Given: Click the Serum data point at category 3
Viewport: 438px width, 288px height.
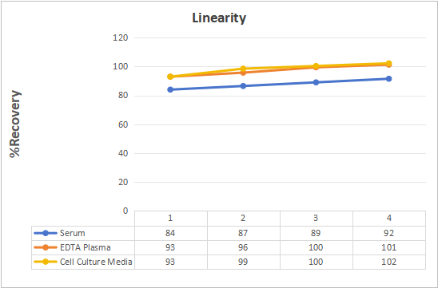Looking at the screenshot, I should point(316,82).
